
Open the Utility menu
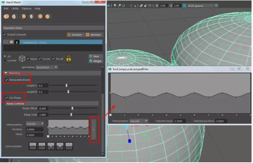click(15, 8)
